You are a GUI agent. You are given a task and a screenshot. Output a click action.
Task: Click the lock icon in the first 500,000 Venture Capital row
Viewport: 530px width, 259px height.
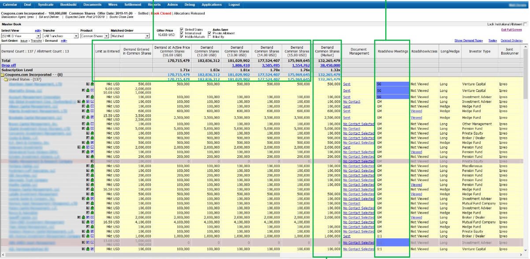coord(92,84)
